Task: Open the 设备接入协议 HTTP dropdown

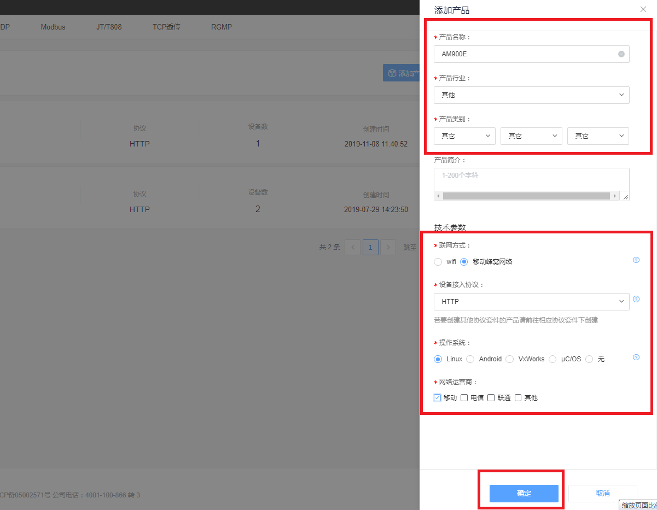Action: coord(531,302)
